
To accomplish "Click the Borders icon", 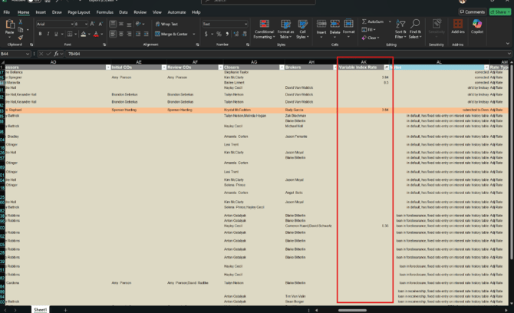I will coord(70,34).
